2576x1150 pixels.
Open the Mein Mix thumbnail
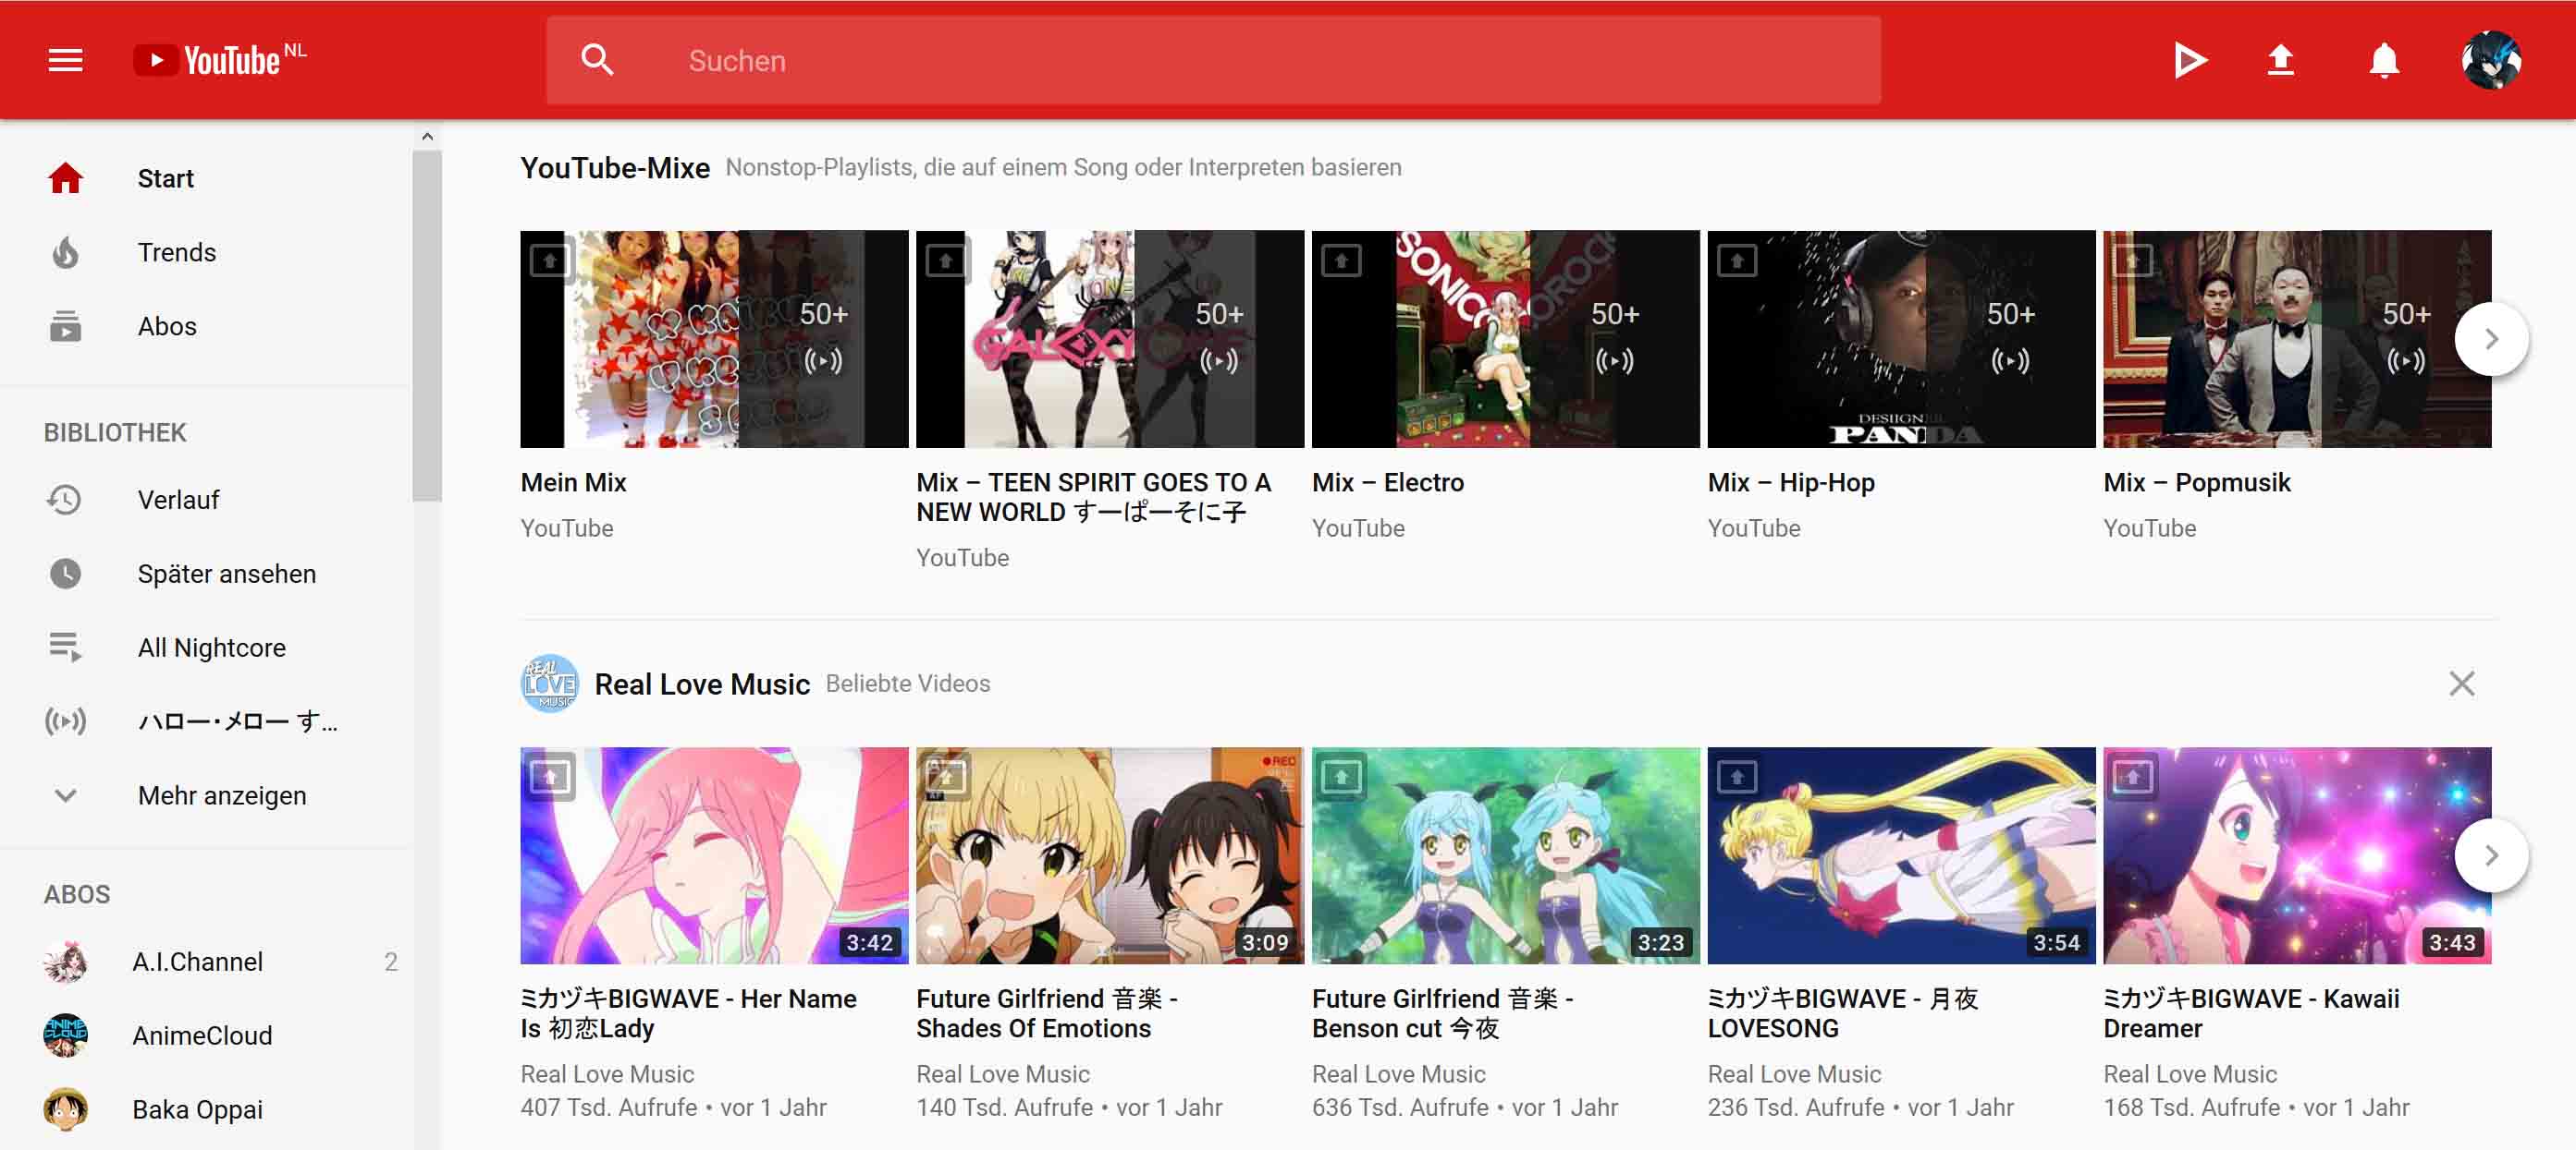(x=714, y=339)
